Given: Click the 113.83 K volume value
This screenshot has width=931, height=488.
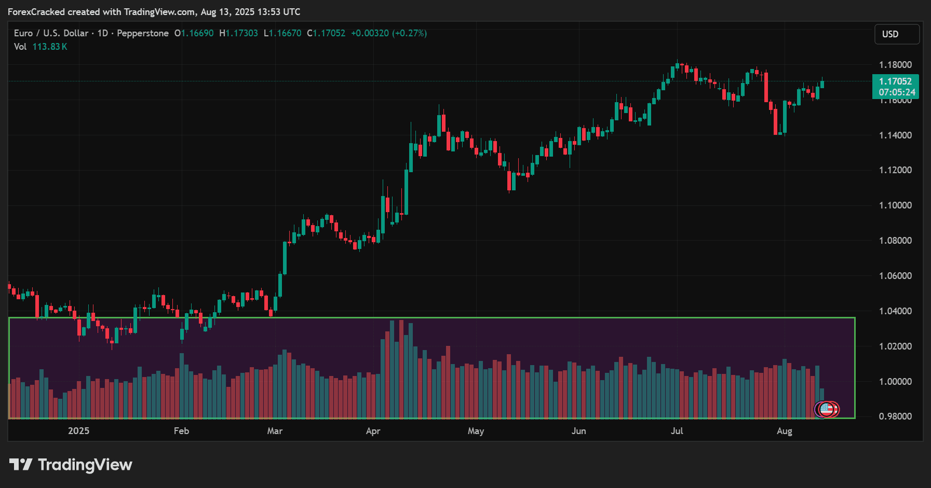Looking at the screenshot, I should (50, 46).
